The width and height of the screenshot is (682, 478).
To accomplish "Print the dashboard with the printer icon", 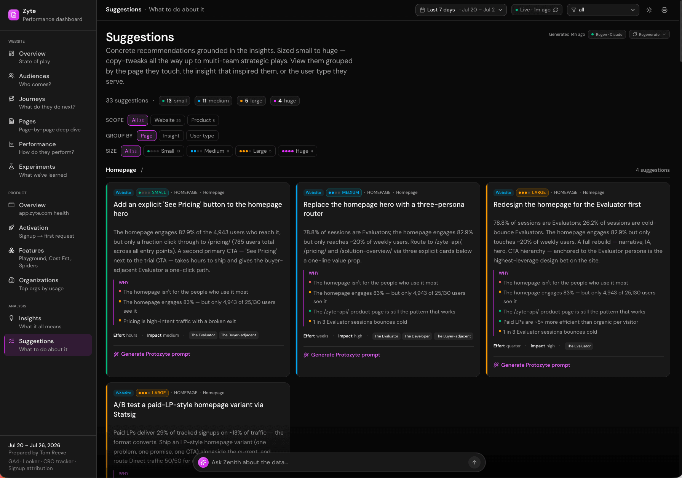I will [664, 10].
